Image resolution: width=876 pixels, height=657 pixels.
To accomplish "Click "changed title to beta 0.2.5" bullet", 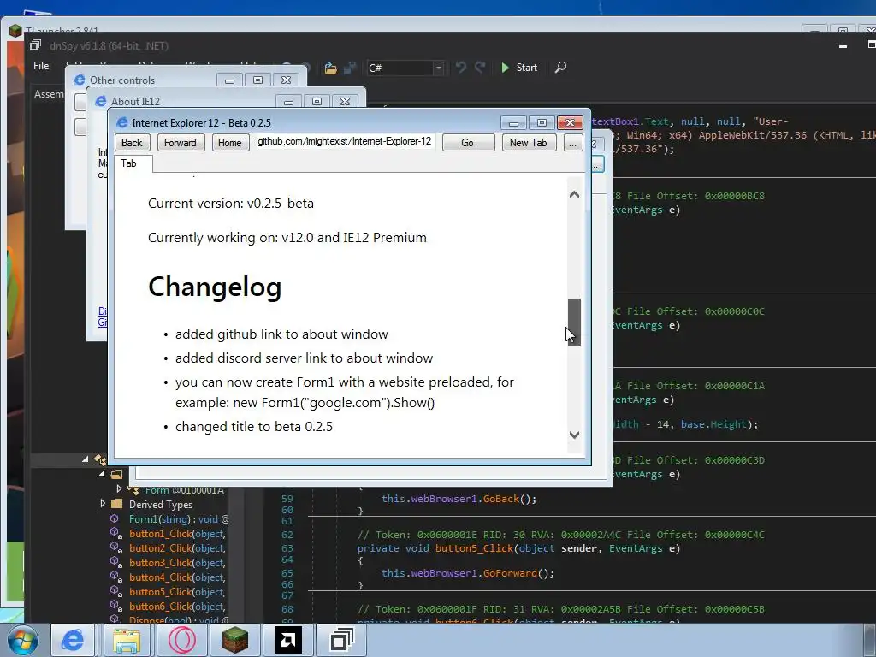I will click(253, 427).
